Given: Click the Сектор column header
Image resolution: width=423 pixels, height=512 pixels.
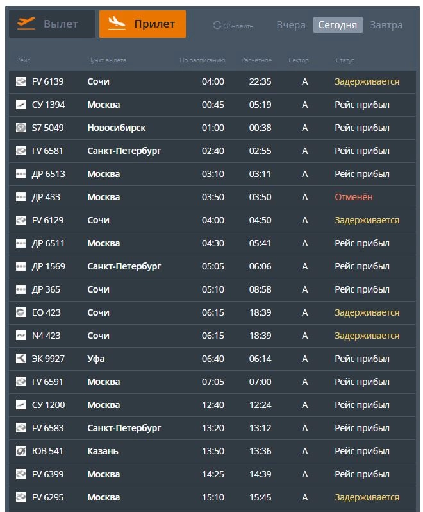Looking at the screenshot, I should pos(299,60).
